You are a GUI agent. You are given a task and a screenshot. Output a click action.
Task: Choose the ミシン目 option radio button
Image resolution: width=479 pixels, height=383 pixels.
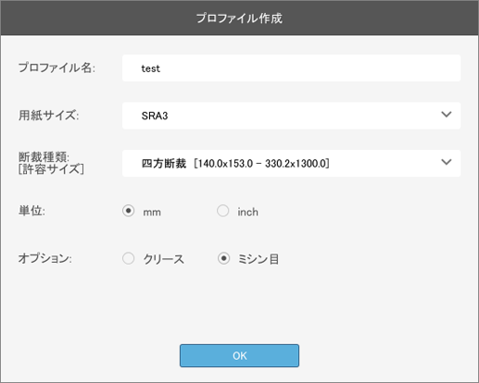(223, 258)
